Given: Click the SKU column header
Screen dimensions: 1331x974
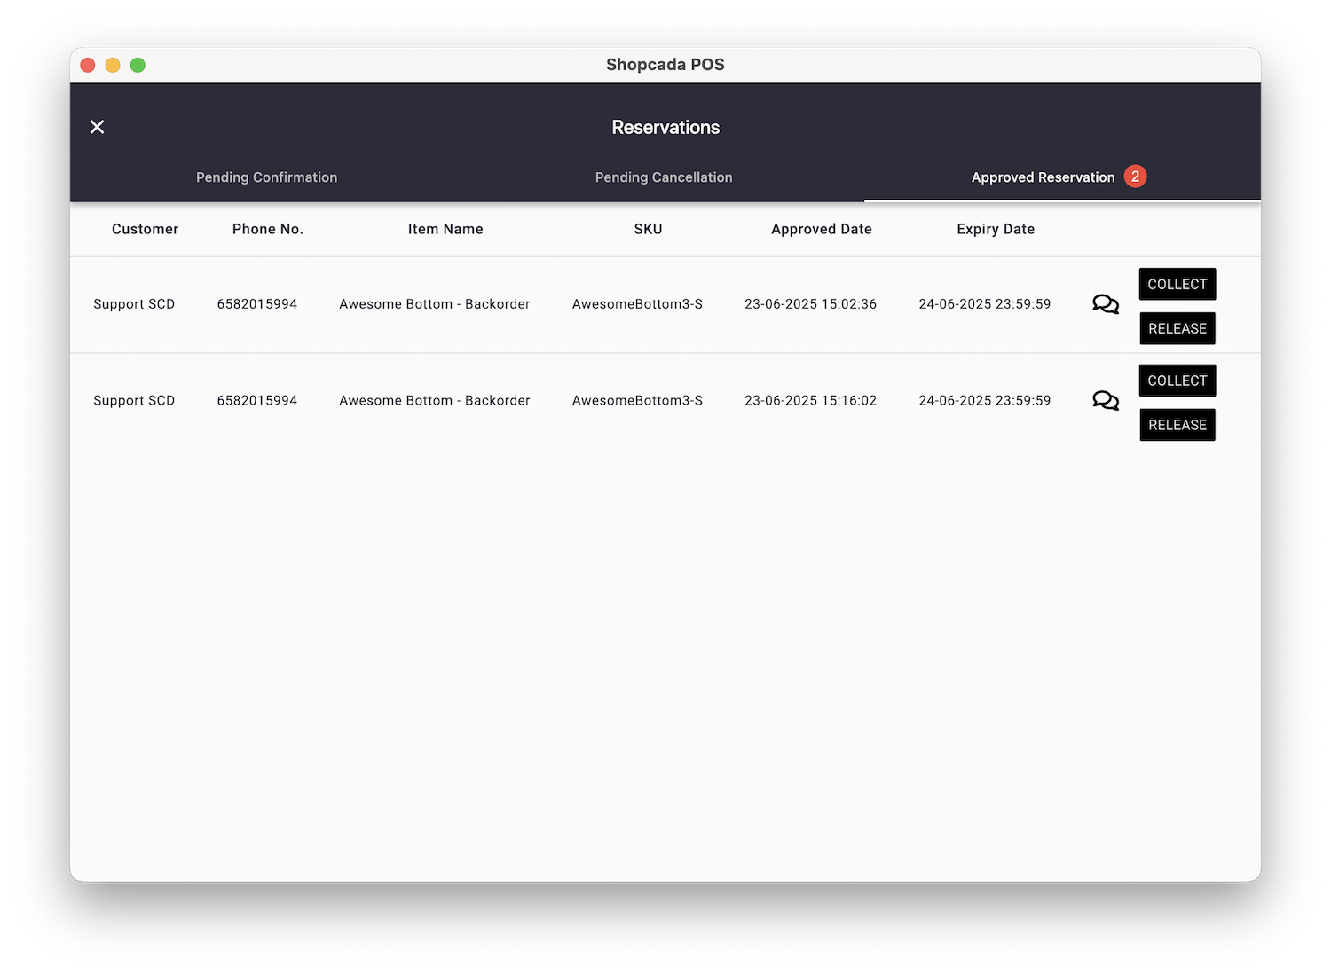Looking at the screenshot, I should (649, 229).
